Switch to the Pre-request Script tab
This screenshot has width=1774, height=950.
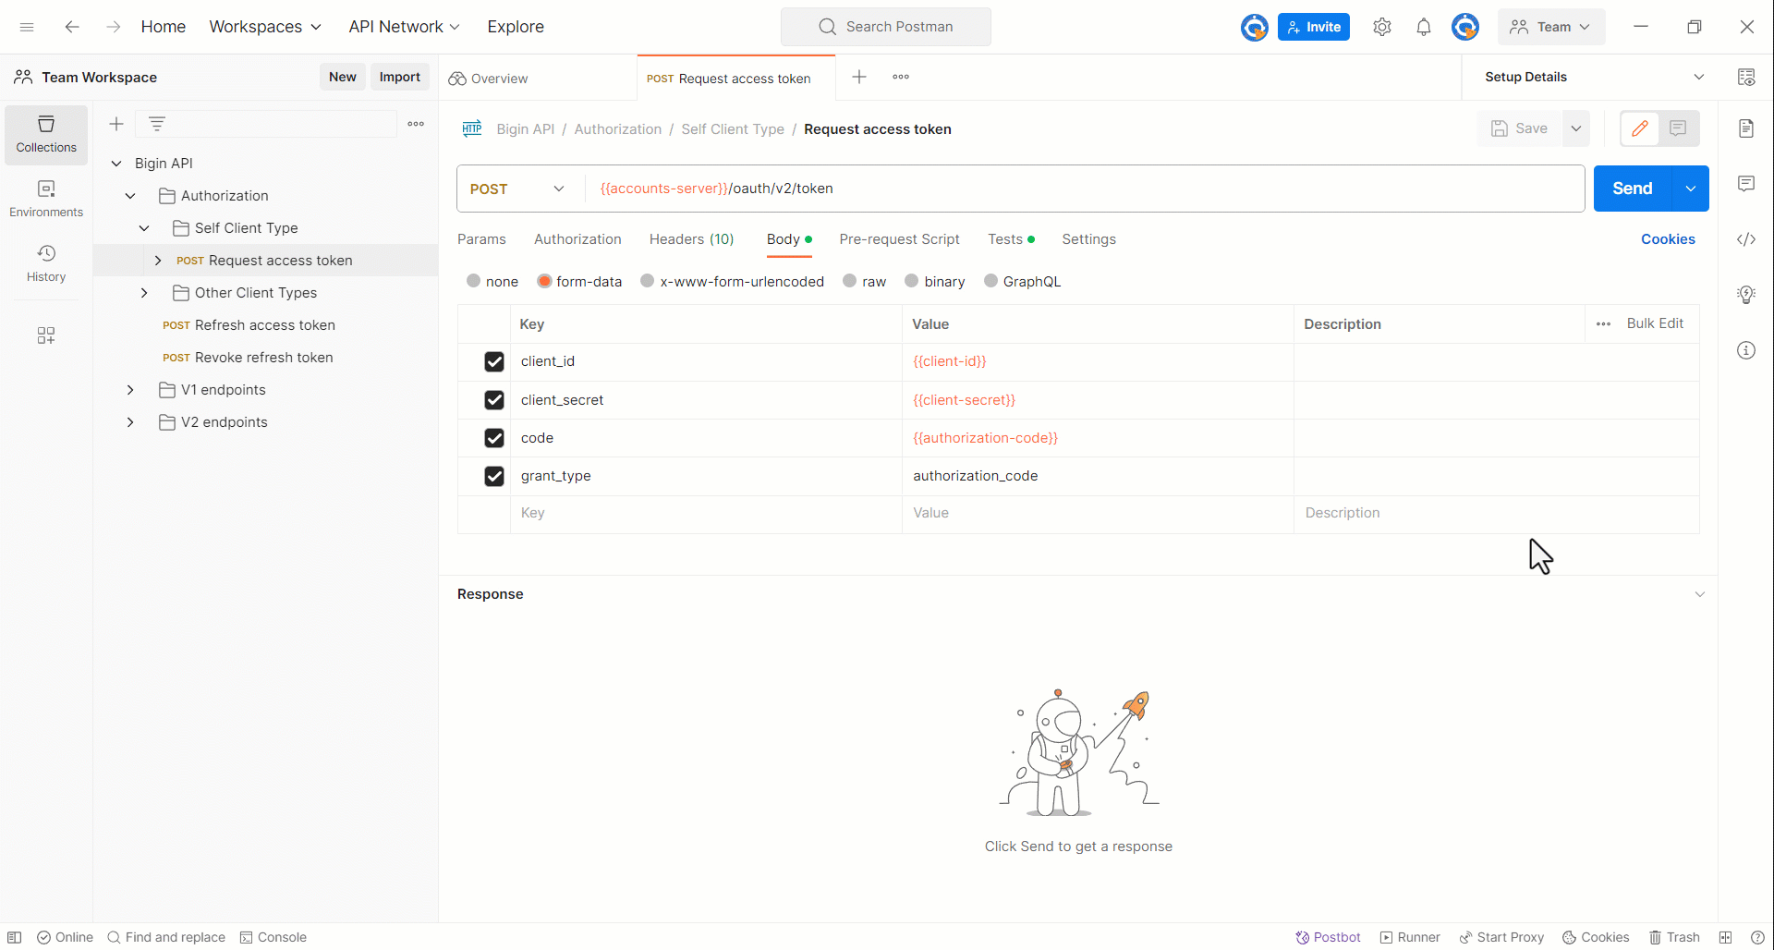899,239
